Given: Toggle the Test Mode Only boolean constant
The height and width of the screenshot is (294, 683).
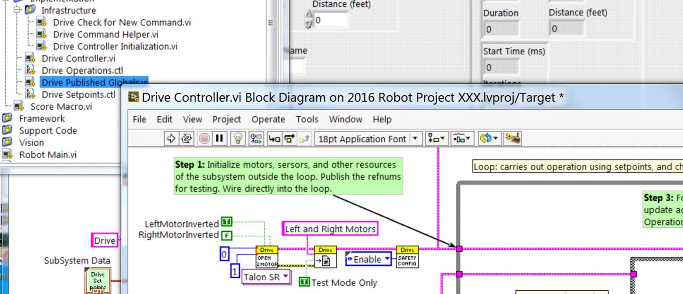Looking at the screenshot, I should [x=304, y=282].
